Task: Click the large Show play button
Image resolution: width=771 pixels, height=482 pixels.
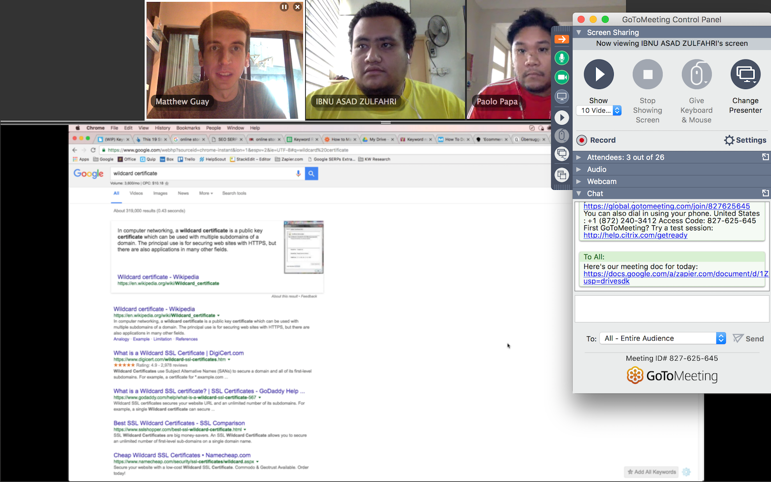Action: [599, 75]
